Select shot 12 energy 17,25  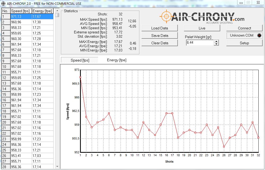[x=43, y=78]
